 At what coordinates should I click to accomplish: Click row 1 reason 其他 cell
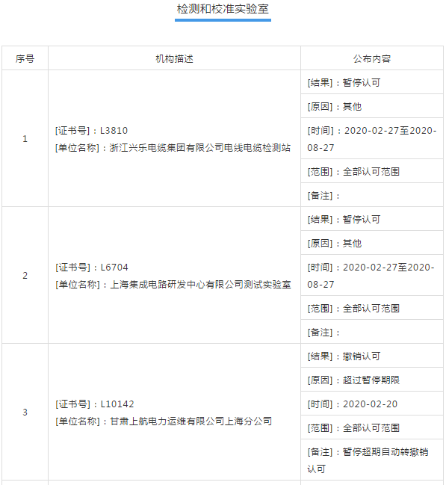[x=372, y=106]
